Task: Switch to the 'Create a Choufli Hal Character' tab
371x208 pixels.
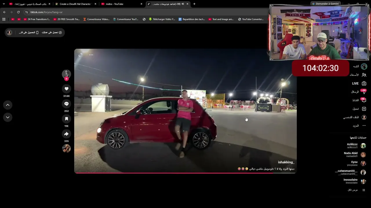Action: click(x=75, y=4)
